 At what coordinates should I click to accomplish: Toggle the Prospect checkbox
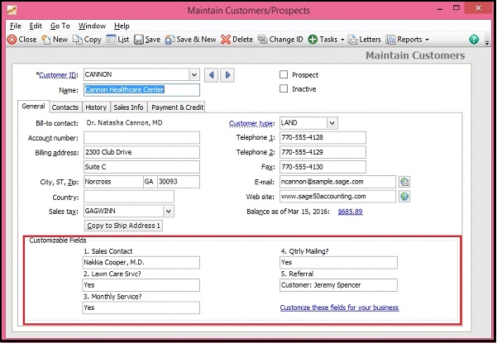click(x=284, y=74)
